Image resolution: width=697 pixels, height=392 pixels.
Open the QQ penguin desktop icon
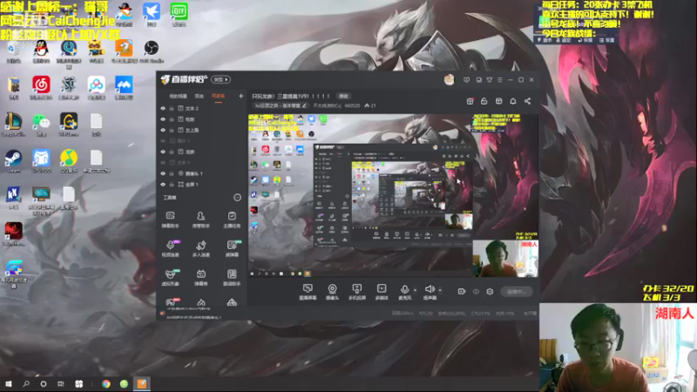tap(41, 51)
